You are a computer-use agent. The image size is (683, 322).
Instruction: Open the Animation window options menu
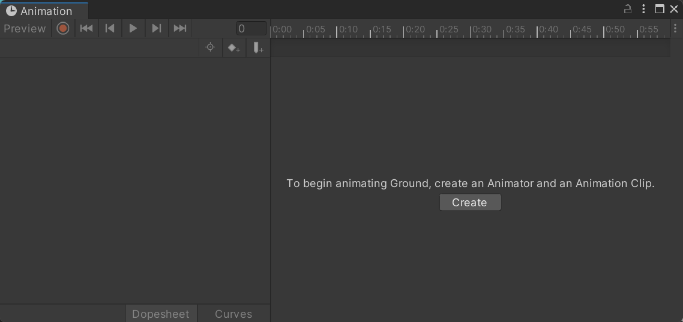(x=643, y=9)
